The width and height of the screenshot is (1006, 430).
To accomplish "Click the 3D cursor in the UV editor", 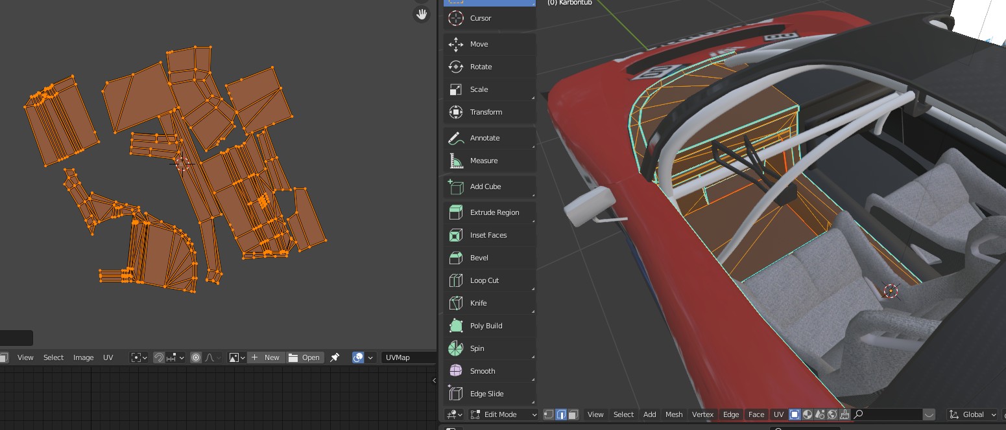I will tap(182, 163).
